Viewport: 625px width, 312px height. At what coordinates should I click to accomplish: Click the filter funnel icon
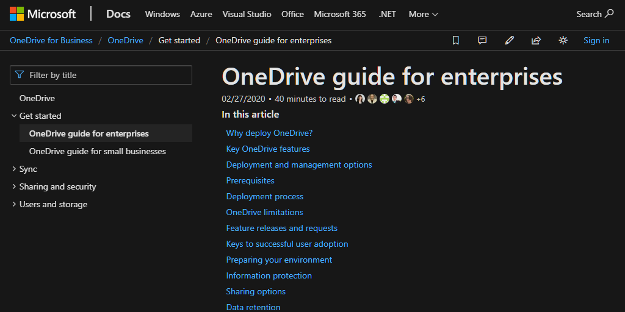19,75
